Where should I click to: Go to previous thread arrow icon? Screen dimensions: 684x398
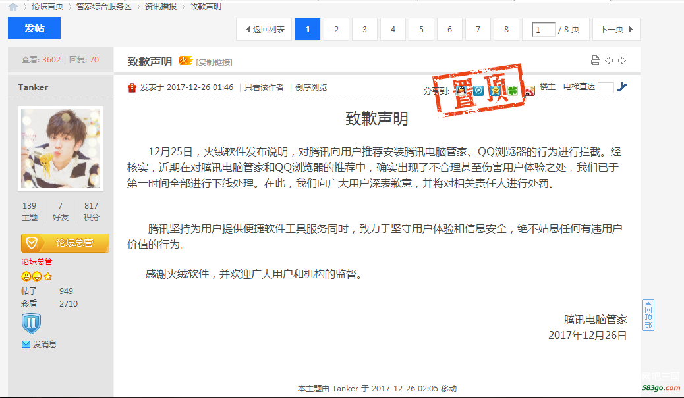tap(609, 60)
